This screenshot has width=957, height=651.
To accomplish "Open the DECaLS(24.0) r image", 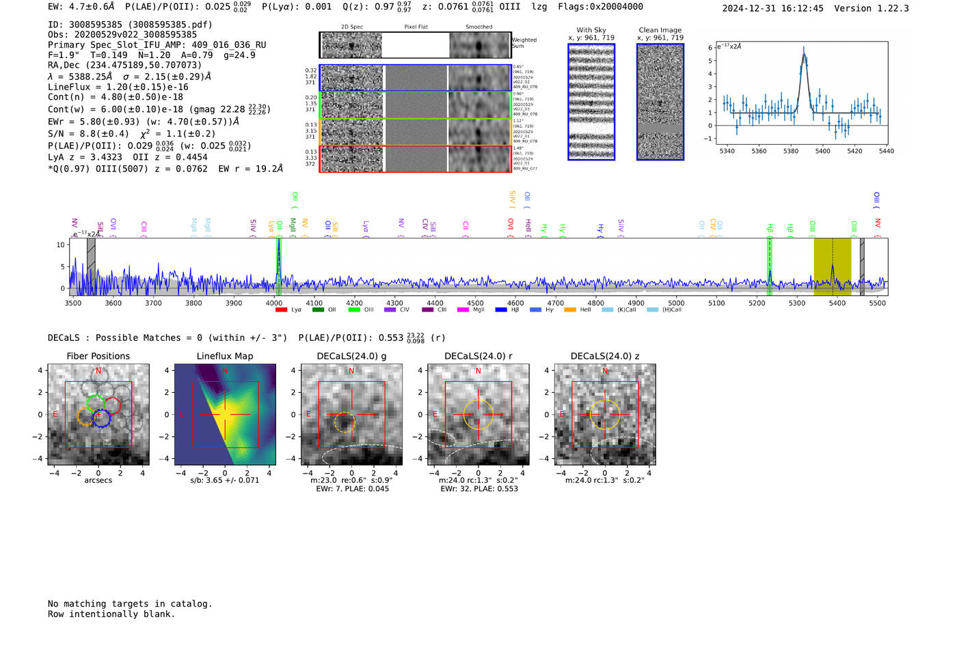I will pyautogui.click(x=478, y=415).
